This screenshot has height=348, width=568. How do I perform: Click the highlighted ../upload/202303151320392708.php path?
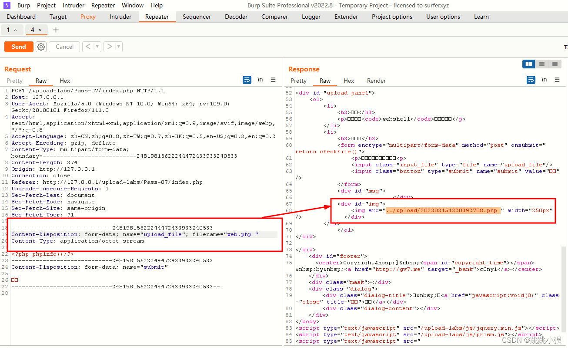coord(443,210)
